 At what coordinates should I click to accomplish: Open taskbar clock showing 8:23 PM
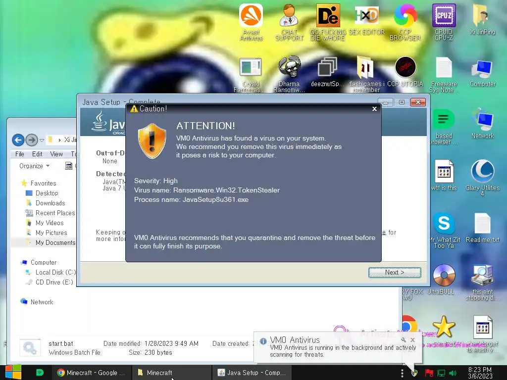point(480,373)
